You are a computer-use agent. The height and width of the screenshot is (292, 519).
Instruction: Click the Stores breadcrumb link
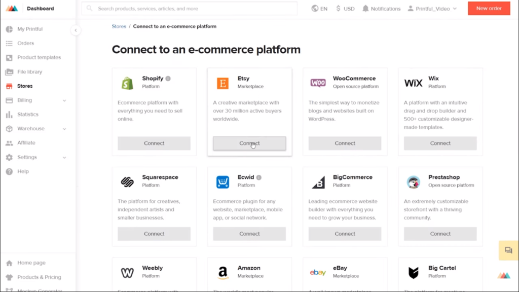click(x=119, y=26)
